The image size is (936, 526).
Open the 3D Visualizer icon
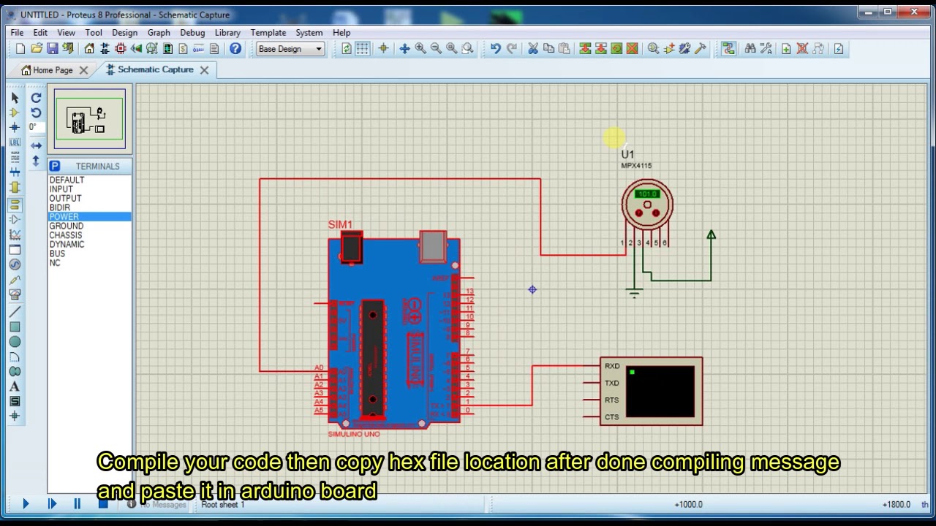tap(136, 48)
